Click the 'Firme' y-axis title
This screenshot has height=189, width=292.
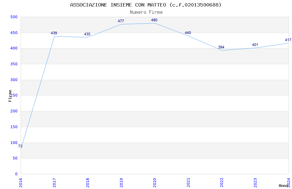click(10, 96)
